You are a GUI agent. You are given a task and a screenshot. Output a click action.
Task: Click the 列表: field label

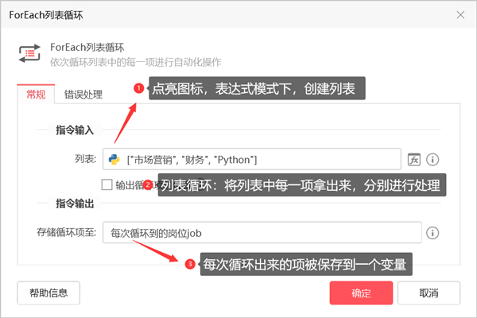86,159
